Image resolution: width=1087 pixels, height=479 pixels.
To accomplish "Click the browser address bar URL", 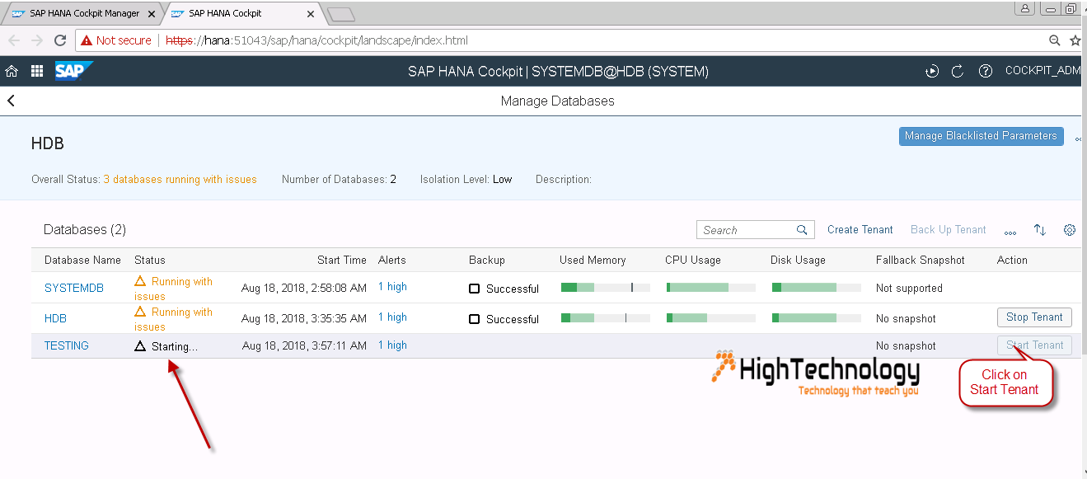I will [318, 40].
